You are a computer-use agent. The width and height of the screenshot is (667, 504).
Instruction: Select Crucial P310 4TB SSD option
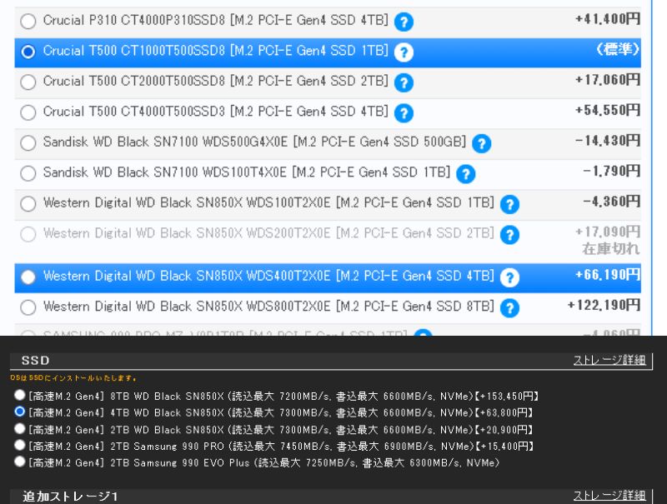point(28,22)
